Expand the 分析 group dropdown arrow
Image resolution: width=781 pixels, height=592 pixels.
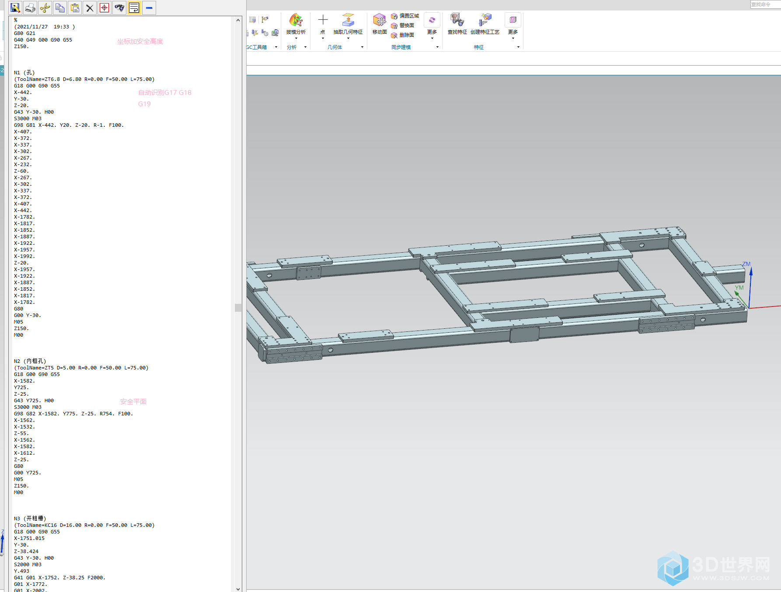(x=305, y=47)
